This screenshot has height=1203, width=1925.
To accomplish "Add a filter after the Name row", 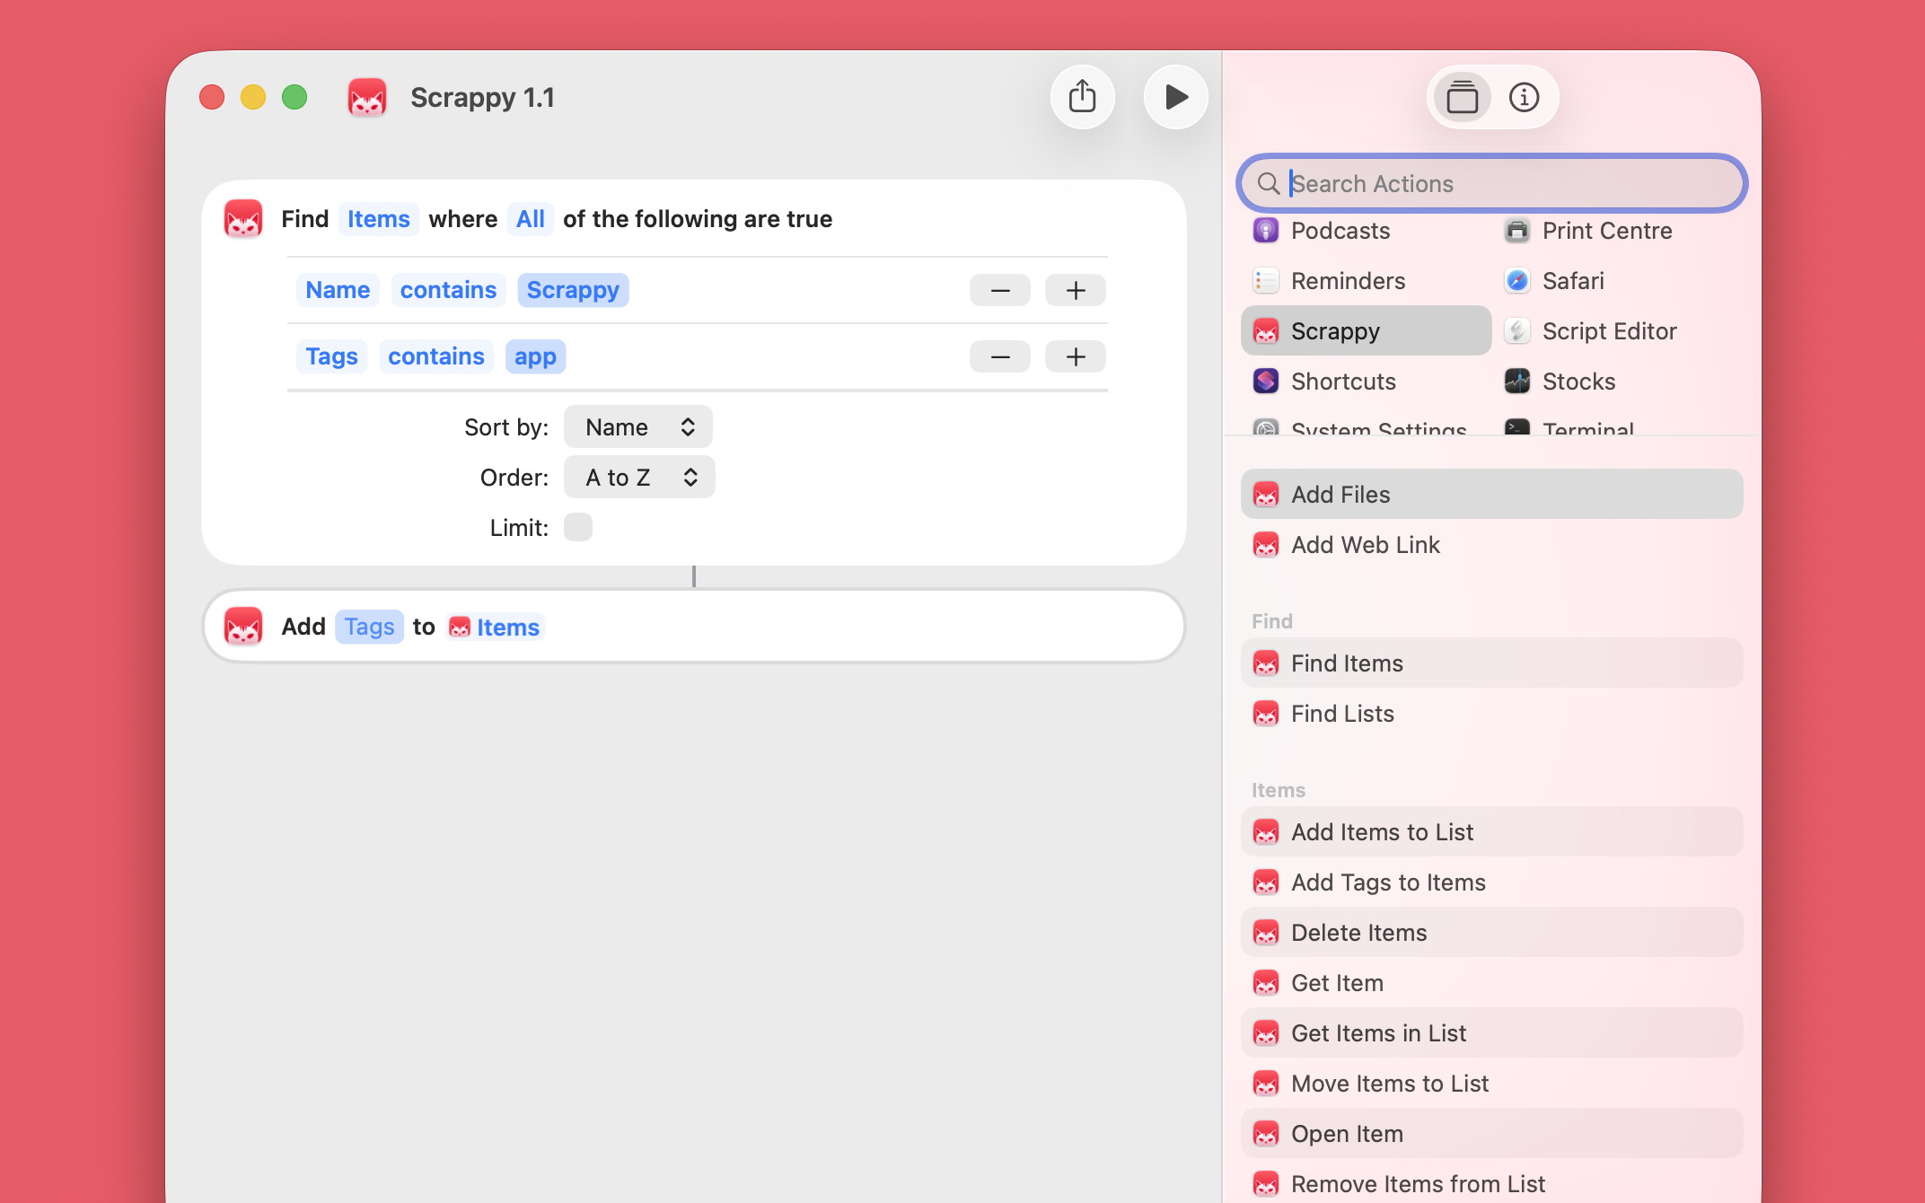I will tap(1076, 290).
